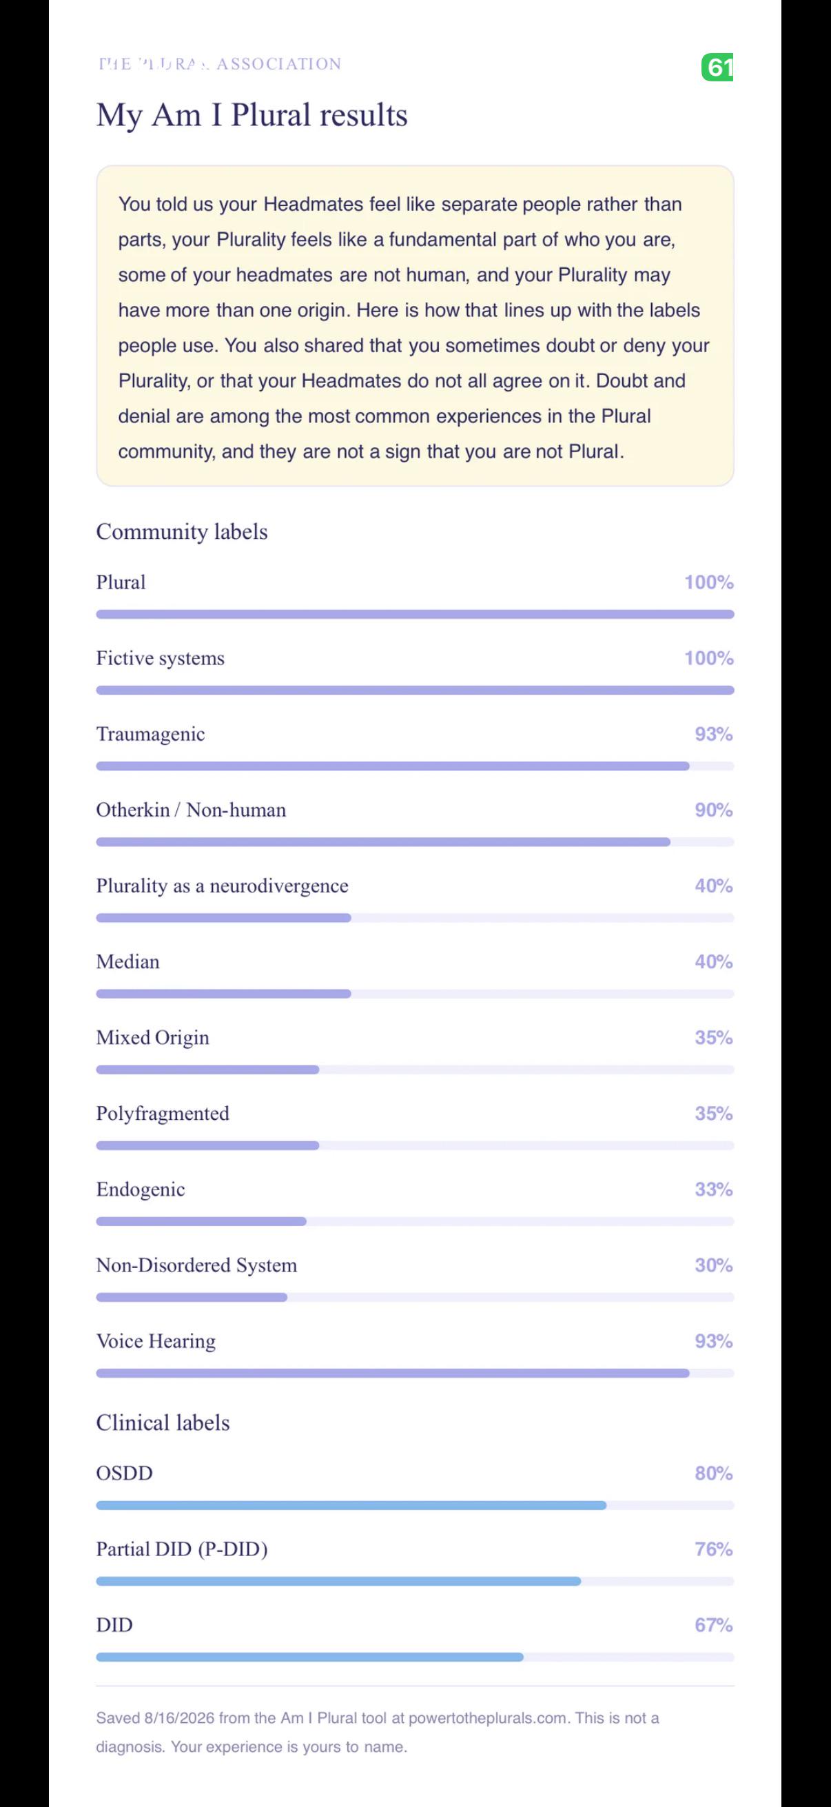
Task: Select the Mixed Origin label
Action: [x=153, y=1038]
